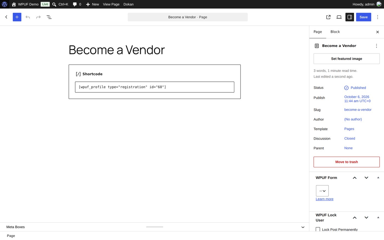The image size is (384, 240).
Task: Move WPUF Lock User panel up
Action: pos(355,218)
